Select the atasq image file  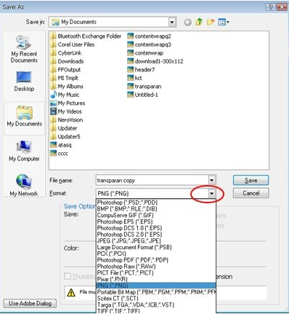pos(61,145)
